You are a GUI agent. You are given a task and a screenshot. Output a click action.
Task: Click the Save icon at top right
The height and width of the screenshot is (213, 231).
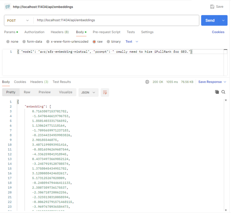216,6
